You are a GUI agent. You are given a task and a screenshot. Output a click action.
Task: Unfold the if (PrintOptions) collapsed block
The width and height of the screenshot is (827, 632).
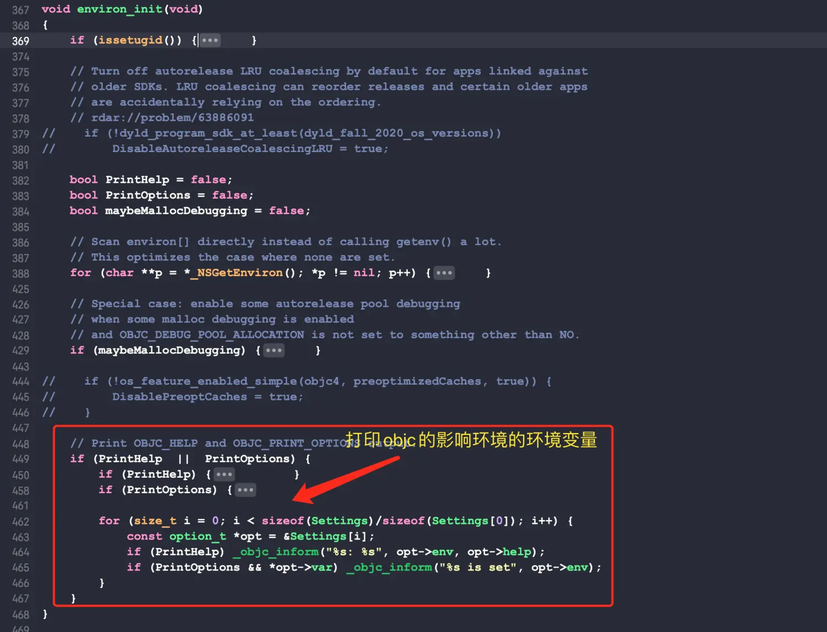(245, 490)
